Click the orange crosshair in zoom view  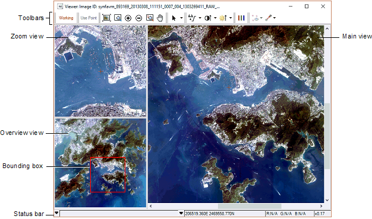pos(101,71)
